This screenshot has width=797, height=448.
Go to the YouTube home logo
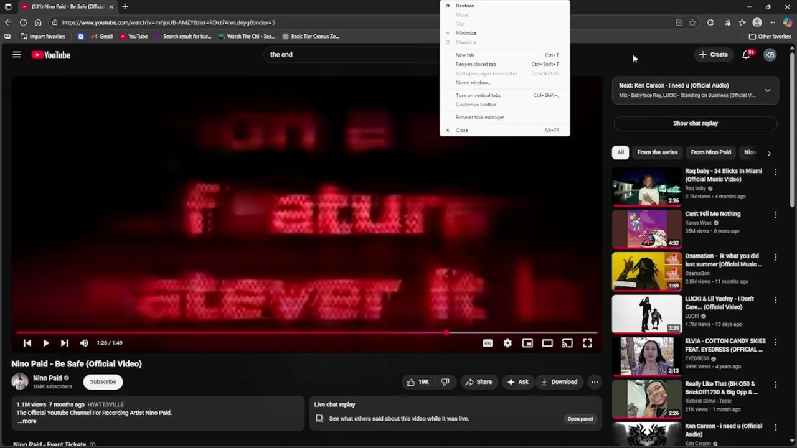pyautogui.click(x=51, y=55)
